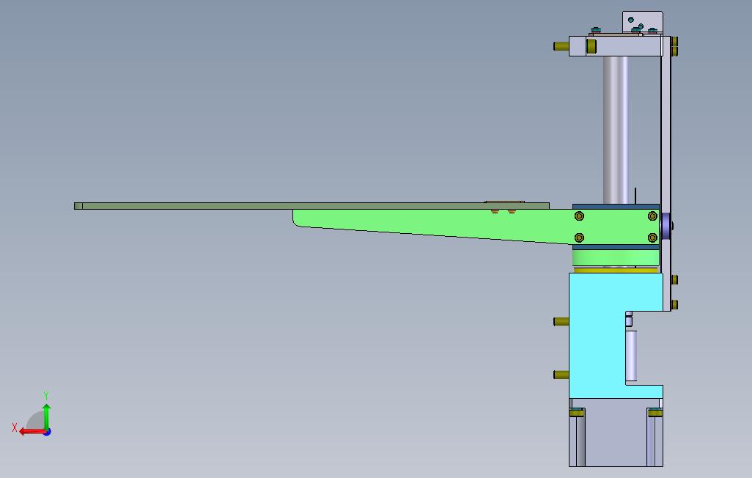This screenshot has height=478, width=752.
Task: Pick the motor's right mounting screw
Action: pyautogui.click(x=655, y=412)
